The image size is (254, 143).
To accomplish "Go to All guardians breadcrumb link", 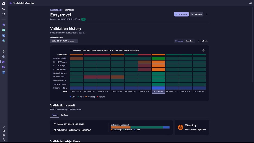I will coord(56,10).
